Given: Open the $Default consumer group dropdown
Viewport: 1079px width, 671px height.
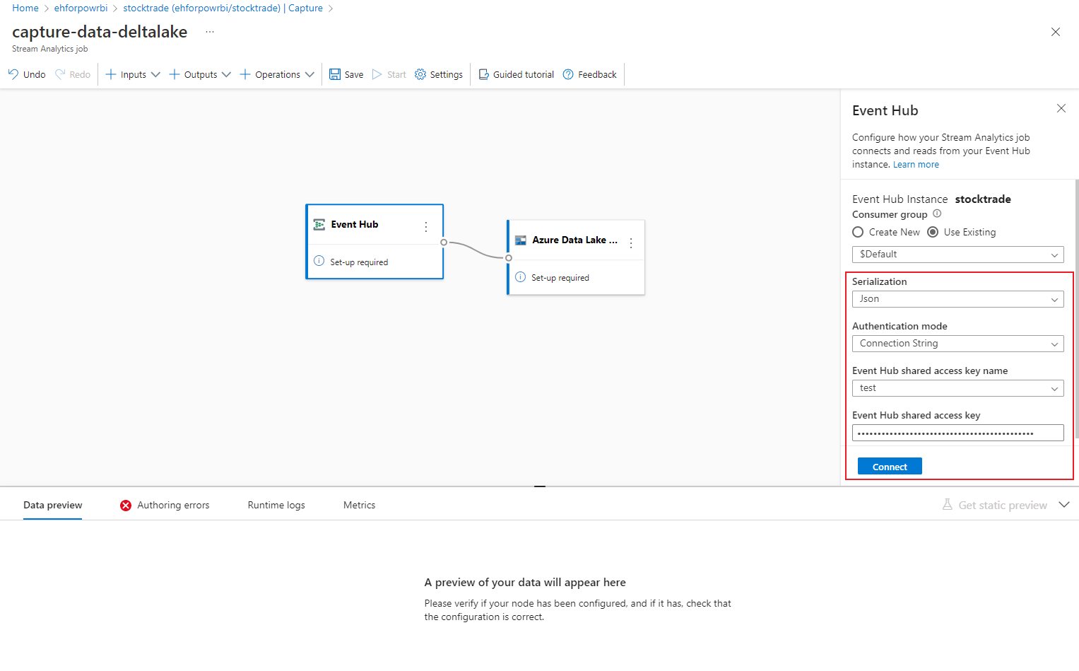Looking at the screenshot, I should 957,255.
